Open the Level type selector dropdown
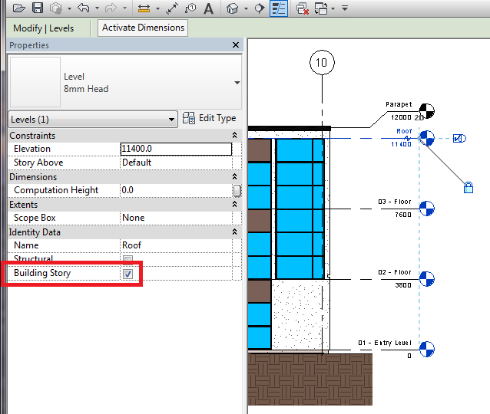This screenshot has width=490, height=414. click(x=237, y=83)
